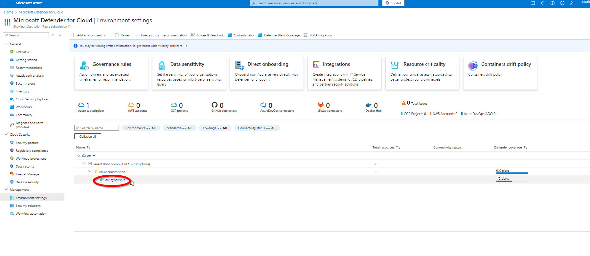The width and height of the screenshot is (590, 256).
Task: Open Getting started page
Action: [26, 60]
